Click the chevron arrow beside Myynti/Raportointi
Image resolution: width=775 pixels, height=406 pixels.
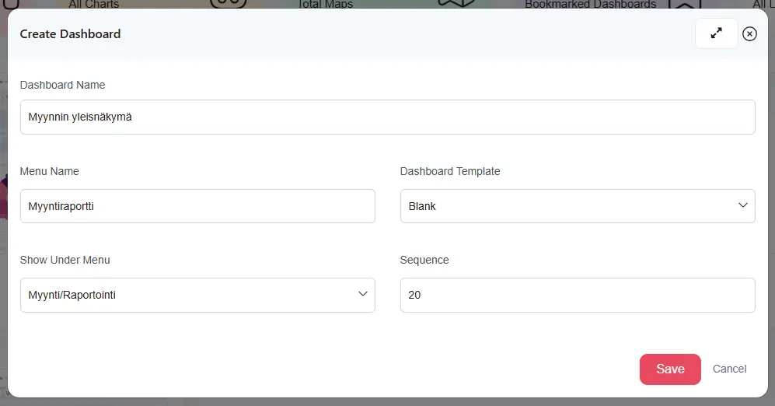361,294
